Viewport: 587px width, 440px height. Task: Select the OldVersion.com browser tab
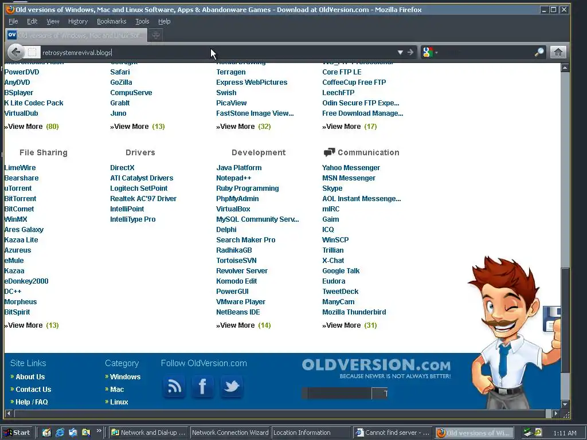(x=76, y=35)
